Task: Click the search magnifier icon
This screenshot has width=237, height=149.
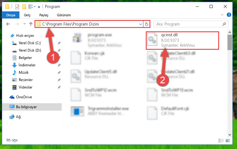Action: [224, 24]
